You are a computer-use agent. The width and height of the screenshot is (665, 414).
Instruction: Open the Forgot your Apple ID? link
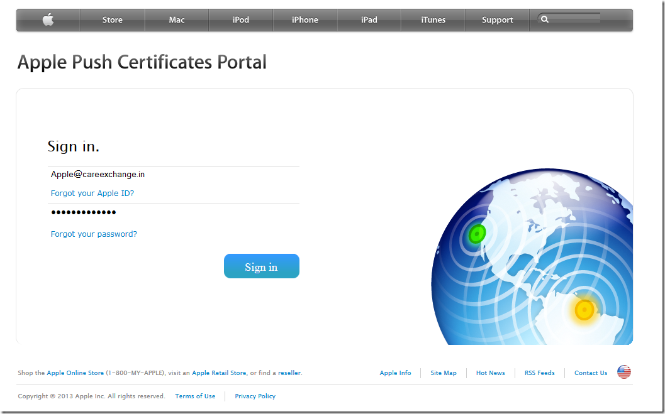92,193
